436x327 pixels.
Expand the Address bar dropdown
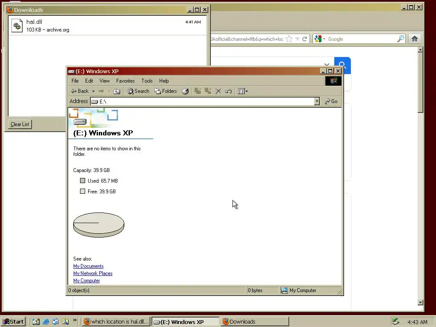click(x=317, y=101)
